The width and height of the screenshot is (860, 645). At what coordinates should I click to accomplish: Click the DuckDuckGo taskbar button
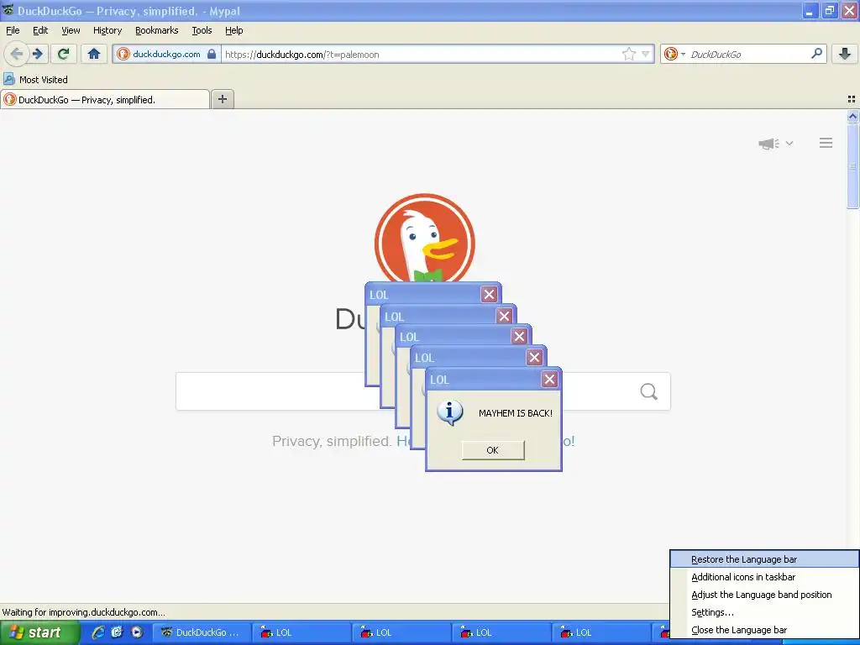tap(201, 632)
